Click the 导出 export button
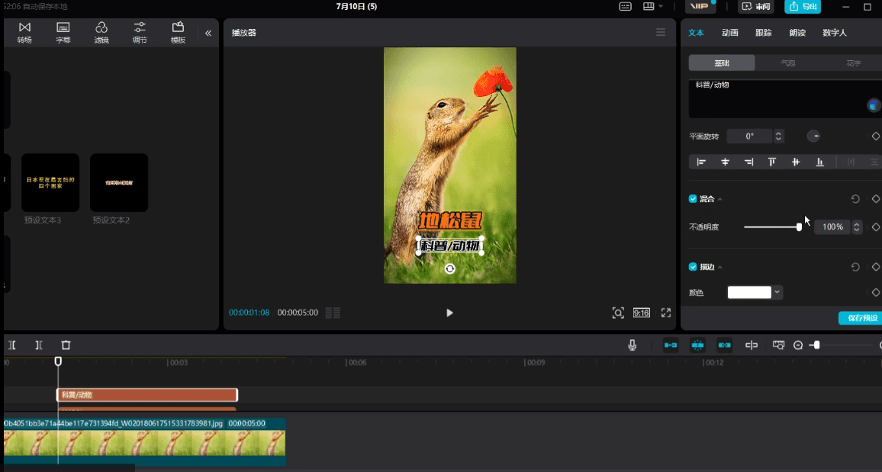 click(803, 6)
